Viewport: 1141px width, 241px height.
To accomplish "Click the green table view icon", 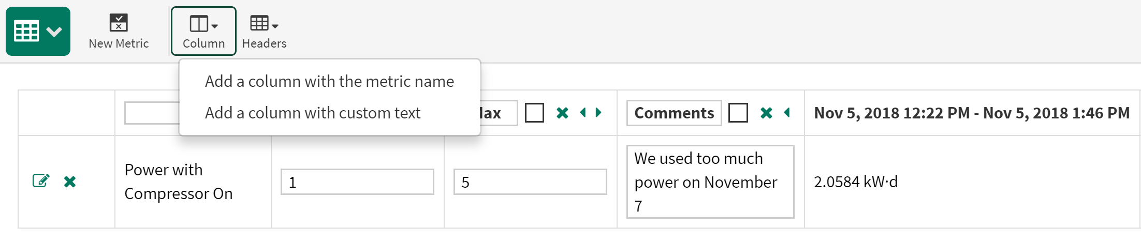I will coord(27,32).
